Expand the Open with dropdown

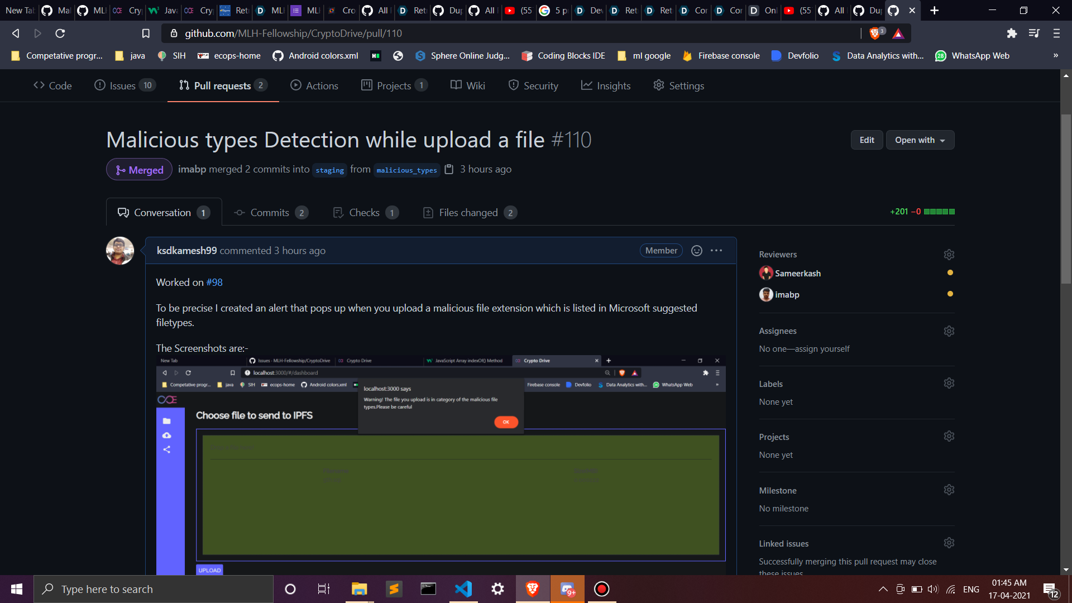point(920,140)
